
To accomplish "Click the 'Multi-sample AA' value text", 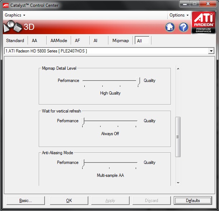I will point(110,175).
